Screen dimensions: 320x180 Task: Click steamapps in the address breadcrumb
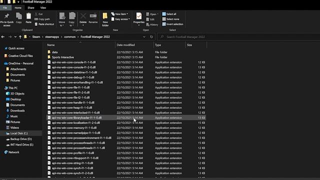[x=52, y=37]
